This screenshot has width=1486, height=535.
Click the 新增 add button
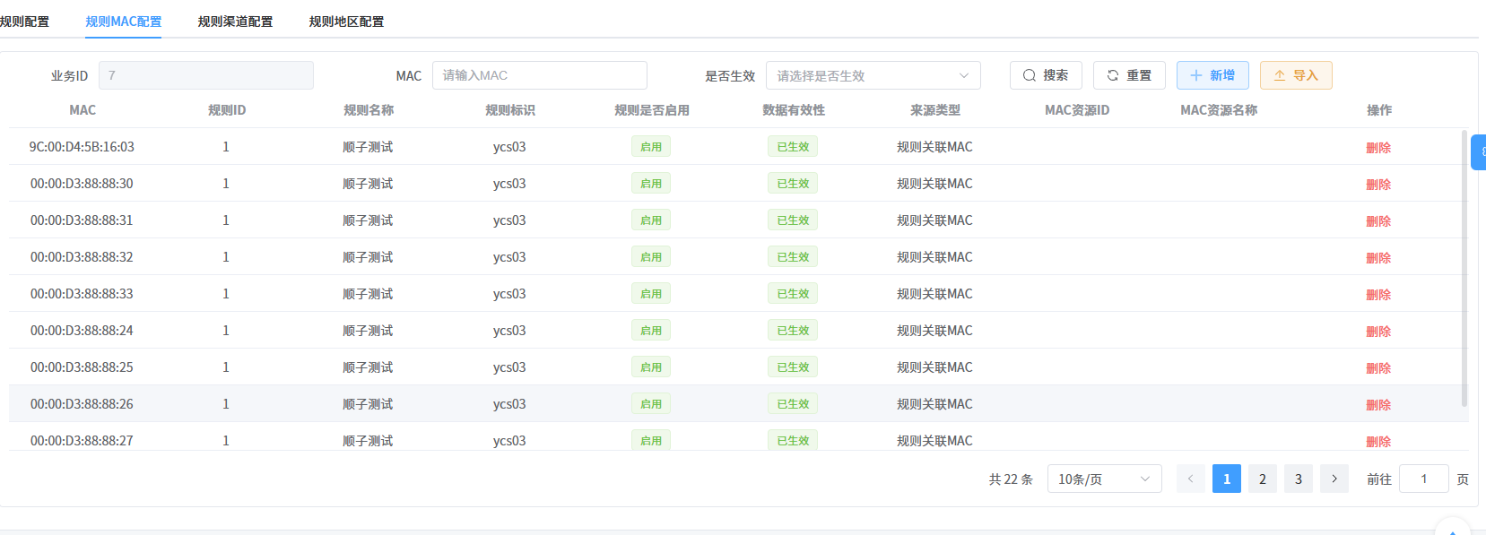click(x=1212, y=75)
